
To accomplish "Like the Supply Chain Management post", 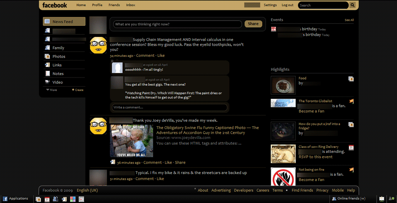I will (161, 56).
